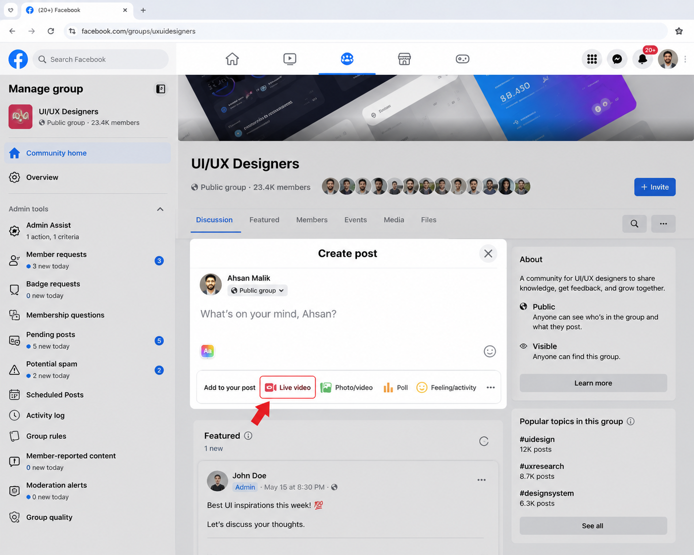Refresh the Featured section

click(484, 441)
